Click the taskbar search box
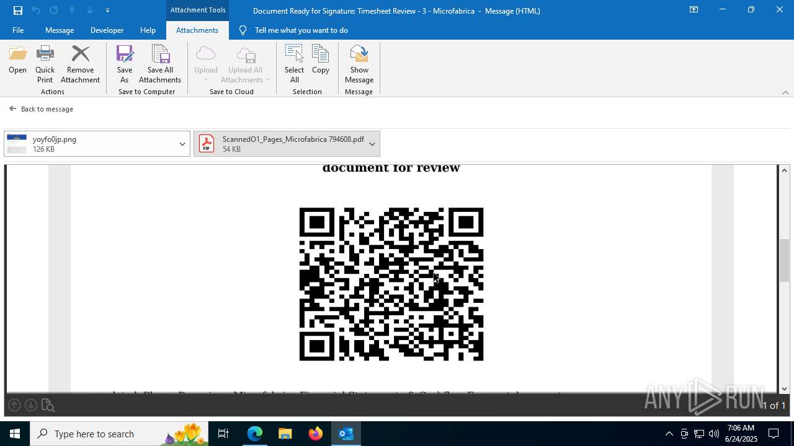 pyautogui.click(x=119, y=434)
